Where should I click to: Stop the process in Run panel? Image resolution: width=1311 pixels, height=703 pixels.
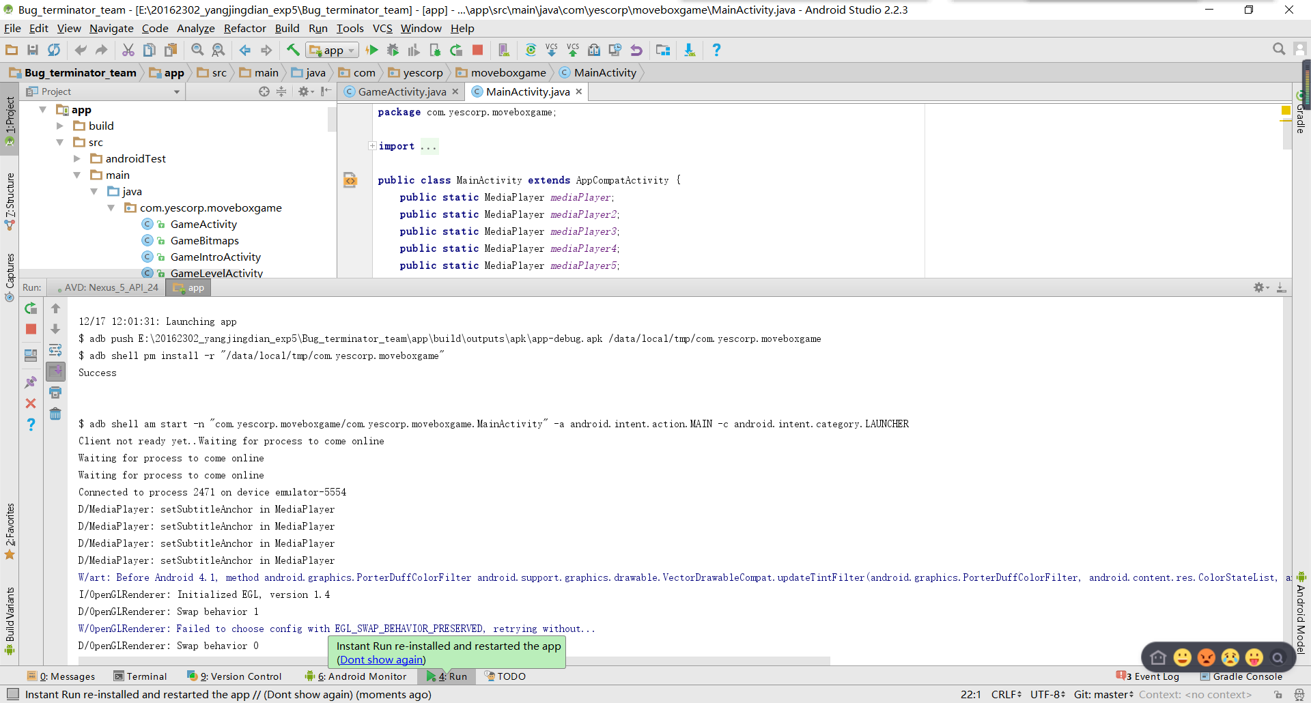(x=31, y=329)
